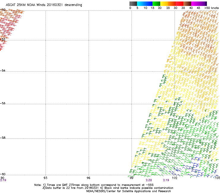220x193 pixels.
Task: Click the purple '2:19' time label beneath longitude 90
Action: (3, 180)
